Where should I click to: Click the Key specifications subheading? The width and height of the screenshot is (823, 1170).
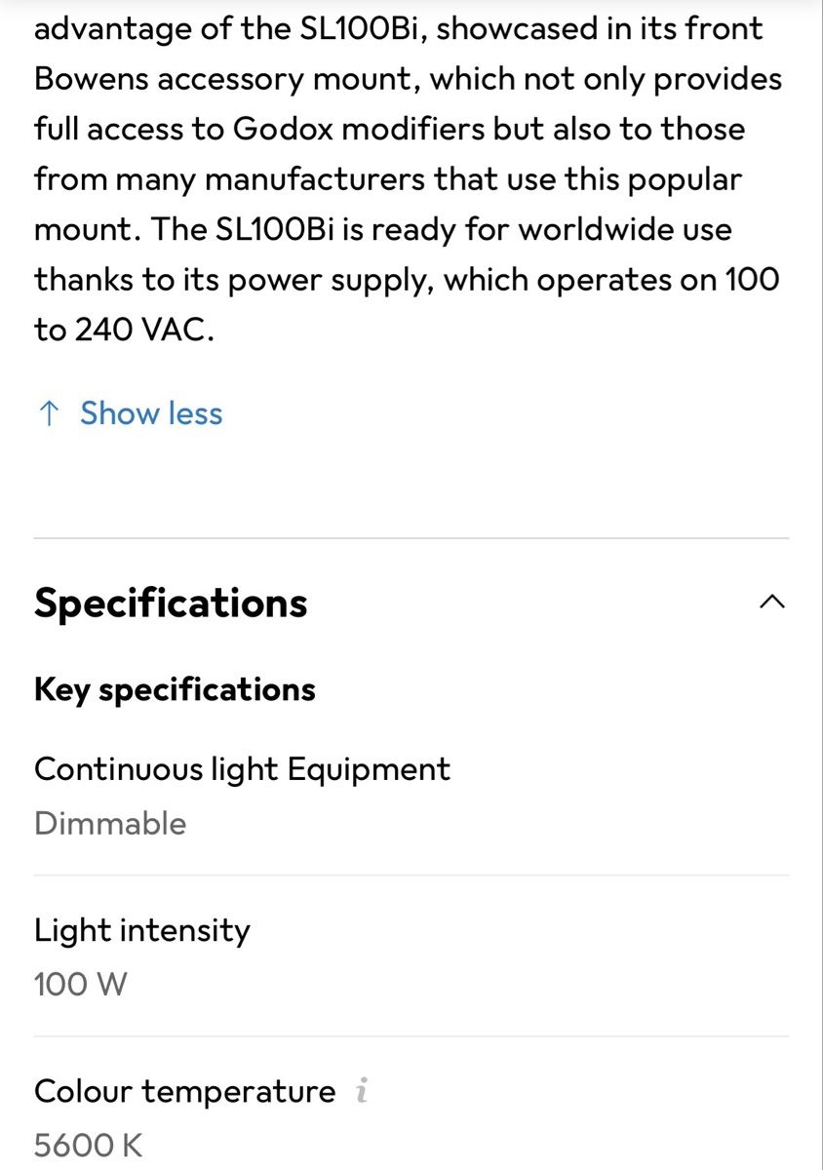(x=175, y=689)
